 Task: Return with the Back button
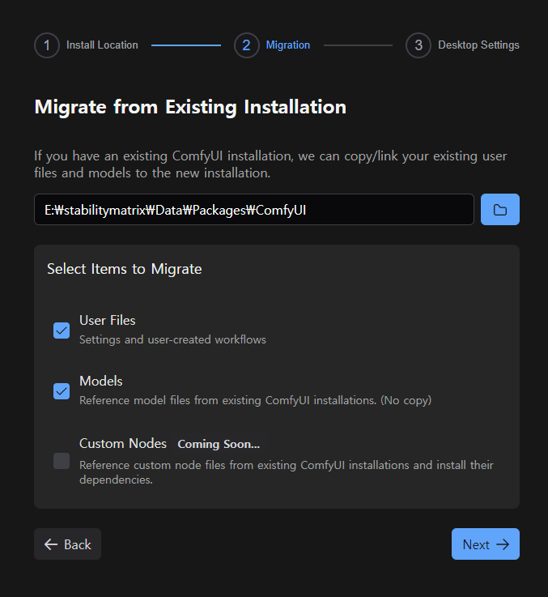[67, 544]
